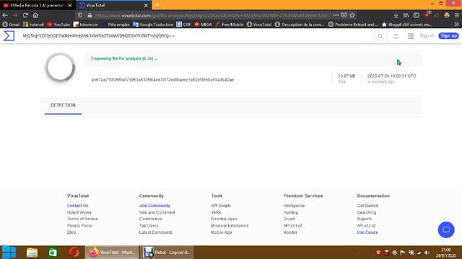Open the Hunting footer link
This screenshot has width=462, height=259.
291,212
